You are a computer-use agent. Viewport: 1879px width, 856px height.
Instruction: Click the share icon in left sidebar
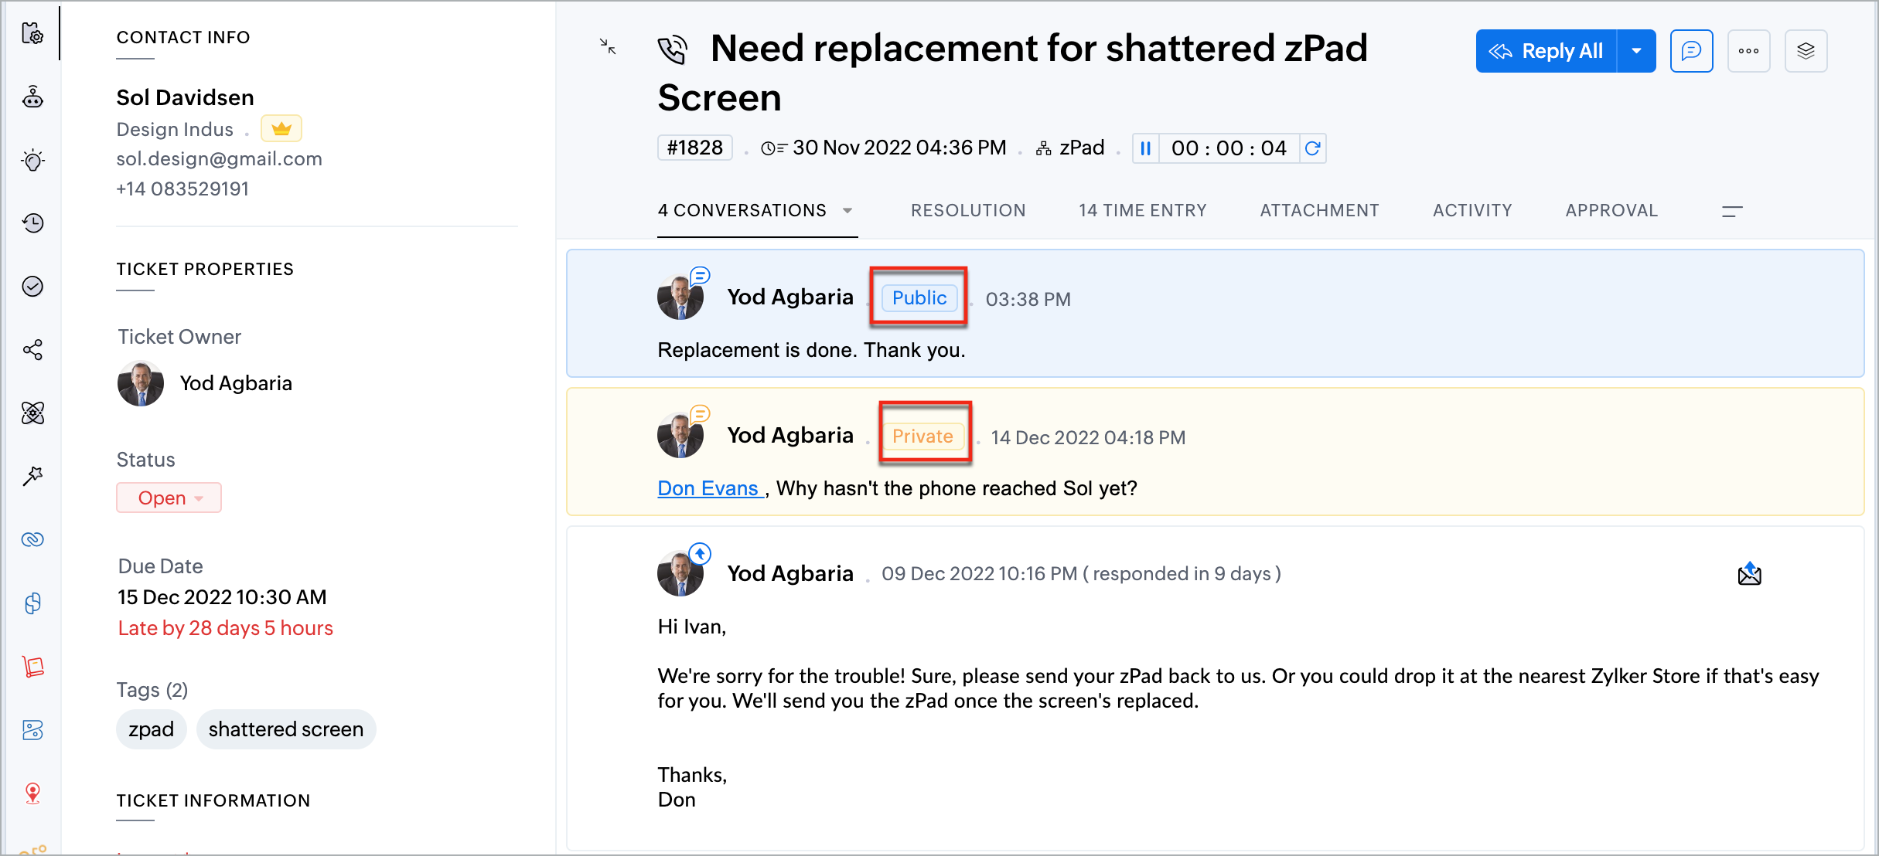click(x=32, y=350)
